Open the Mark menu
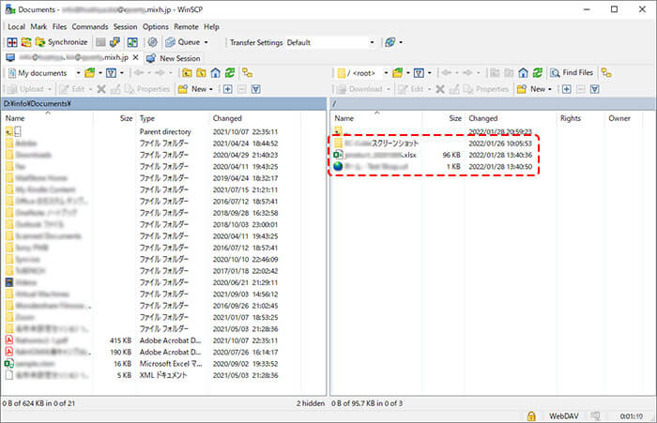Viewport: 657px width, 423px height. (x=38, y=27)
